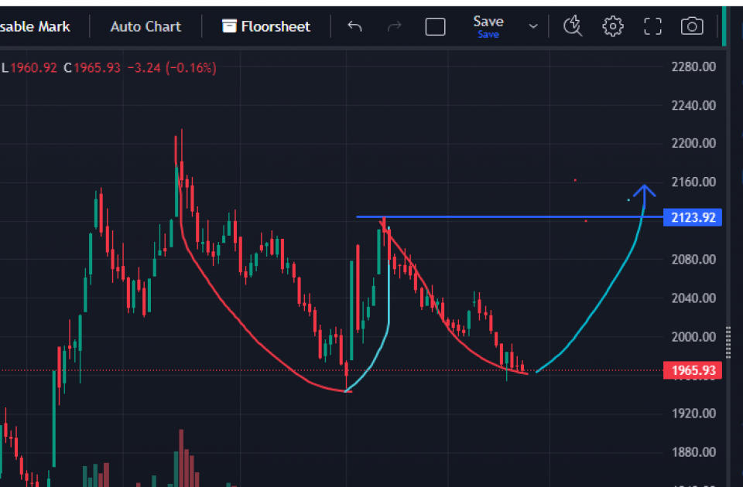
Task: Click the Close value 1965.93 in legend
Action: (98, 68)
